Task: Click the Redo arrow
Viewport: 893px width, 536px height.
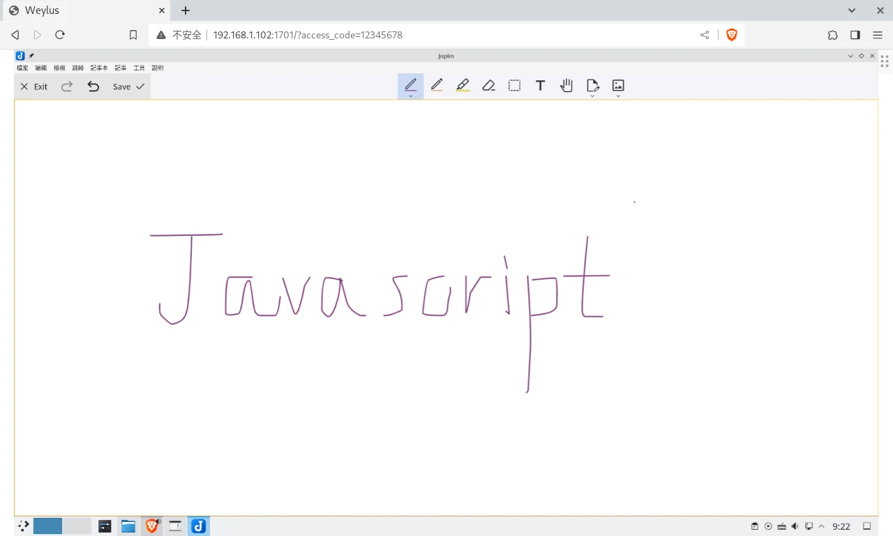Action: tap(67, 87)
